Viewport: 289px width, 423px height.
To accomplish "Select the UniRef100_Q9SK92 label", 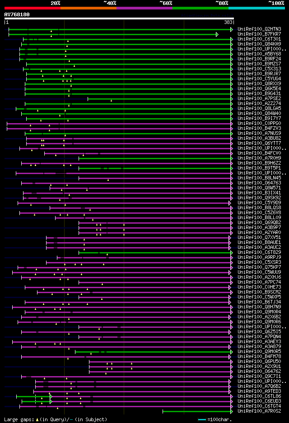I will pos(259,198).
